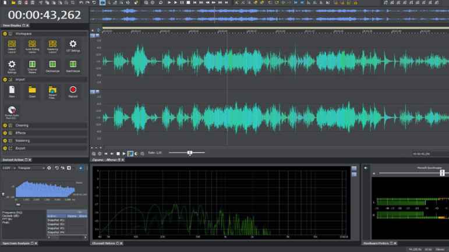Toggle the checkbox beside the Cleaning header

pos(10,125)
